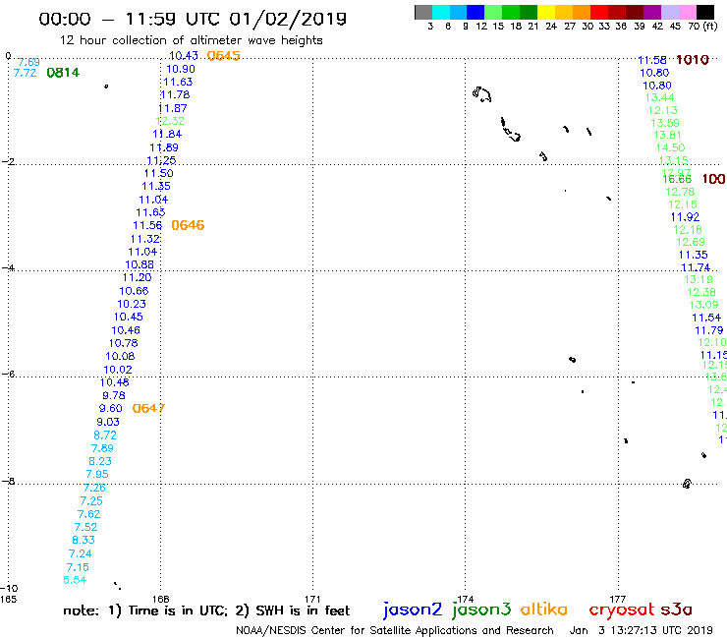Screen dimensions: 727x639
Task: Click the 10.78 wave height value
Action: [124, 343]
